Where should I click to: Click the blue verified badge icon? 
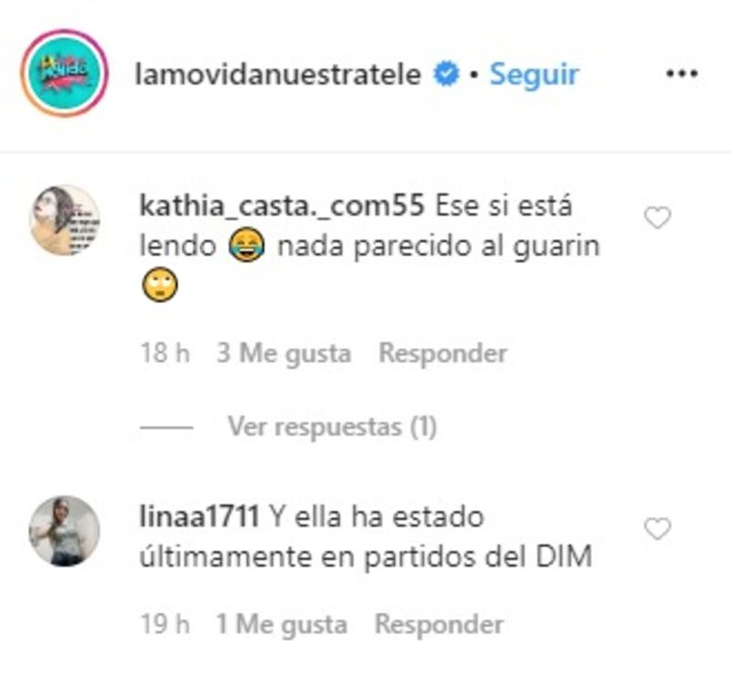click(x=446, y=74)
